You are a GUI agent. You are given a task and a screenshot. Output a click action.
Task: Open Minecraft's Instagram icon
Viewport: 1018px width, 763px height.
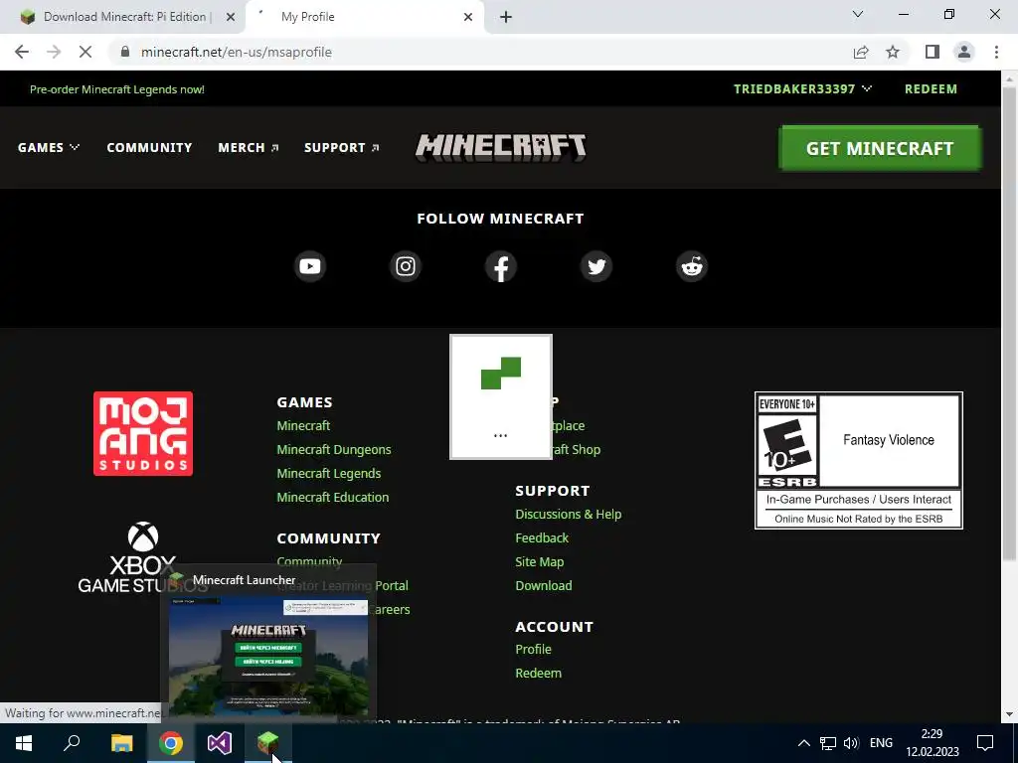(406, 266)
